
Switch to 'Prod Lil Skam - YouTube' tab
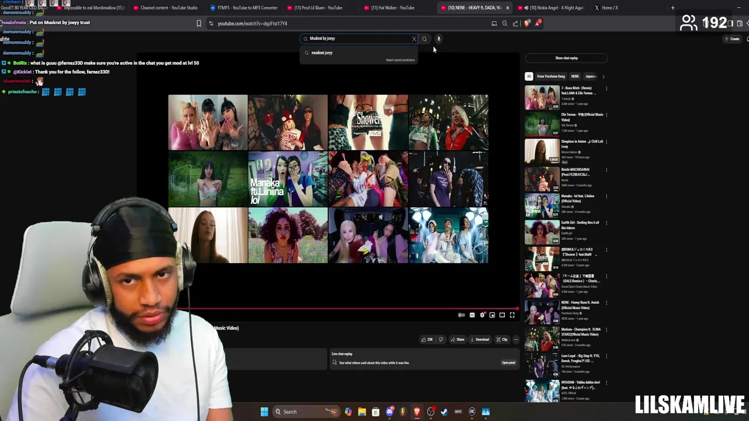point(315,8)
